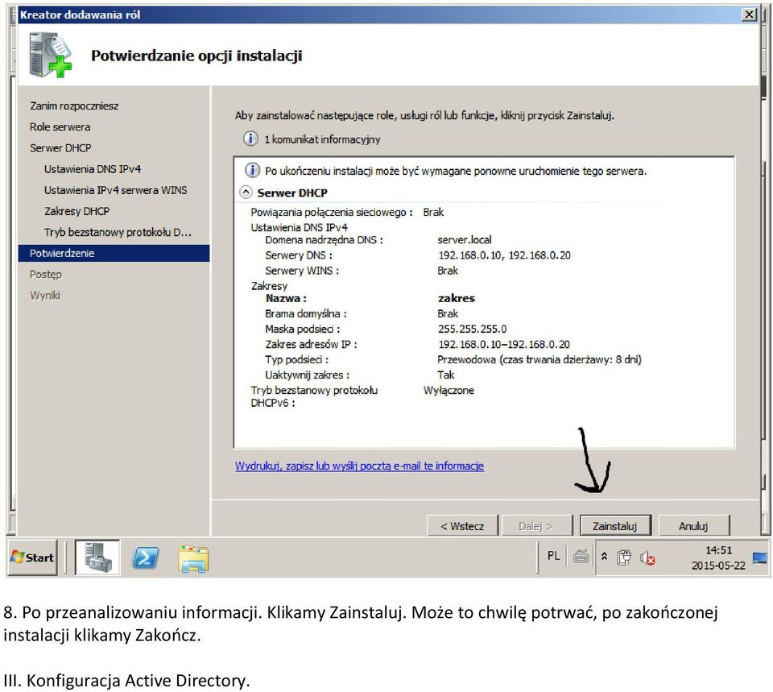This screenshot has width=773, height=692.
Task: Click the Zainstaluj button
Action: coord(614,526)
